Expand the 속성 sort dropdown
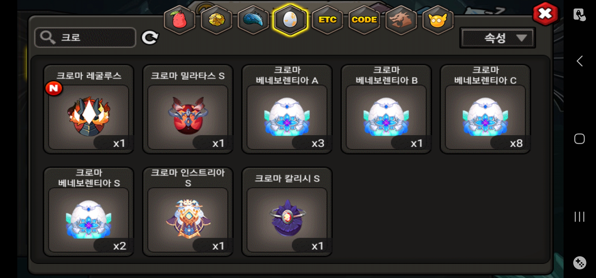This screenshot has width=596, height=278. (x=497, y=38)
